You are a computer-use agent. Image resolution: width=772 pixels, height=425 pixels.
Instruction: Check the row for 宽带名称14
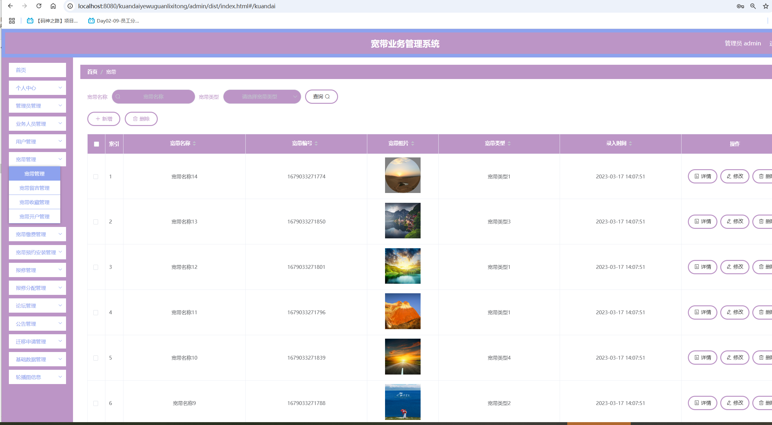[x=96, y=176]
